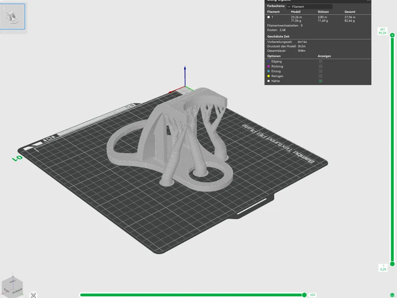397x298 pixels.
Task: Select the plate 1 thumbnail
Action: point(12,16)
